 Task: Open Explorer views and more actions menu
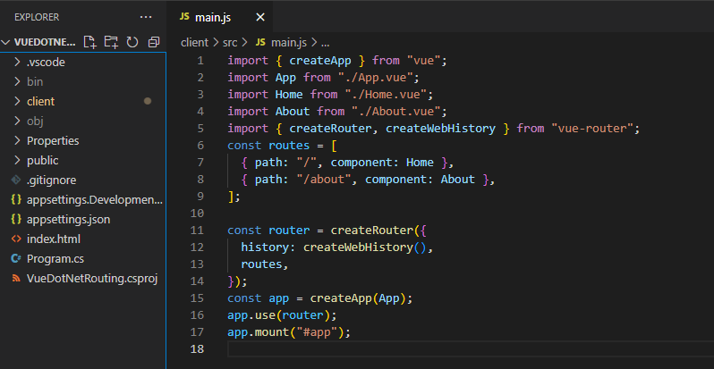pos(146,17)
